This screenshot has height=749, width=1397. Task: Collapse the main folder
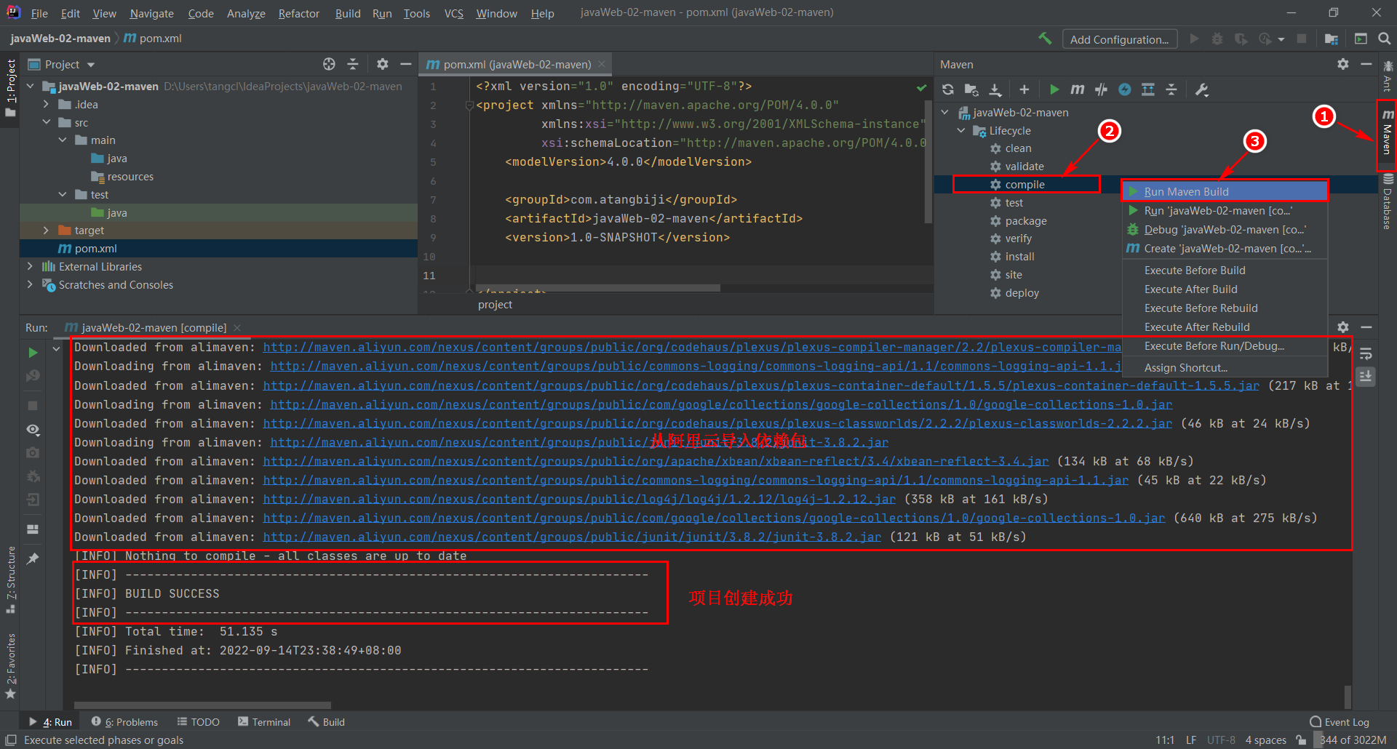point(63,140)
